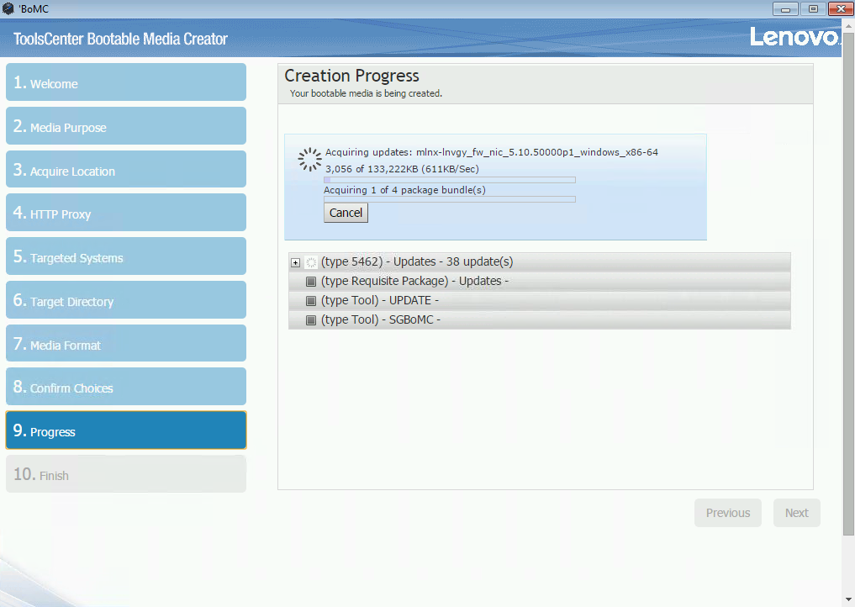This screenshot has width=855, height=607.
Task: Select step 3 Acquire Location
Action: pos(126,170)
